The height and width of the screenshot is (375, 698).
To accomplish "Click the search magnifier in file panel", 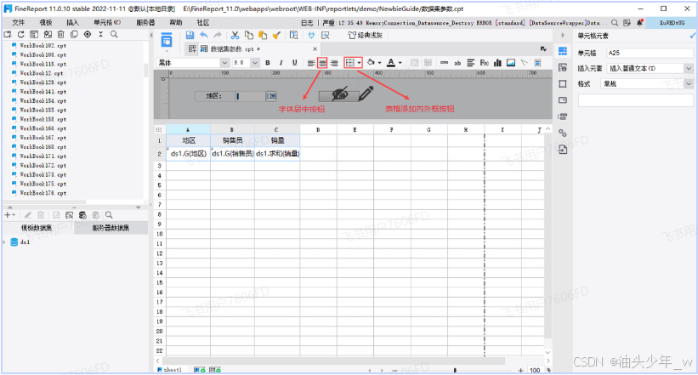I will click(114, 34).
